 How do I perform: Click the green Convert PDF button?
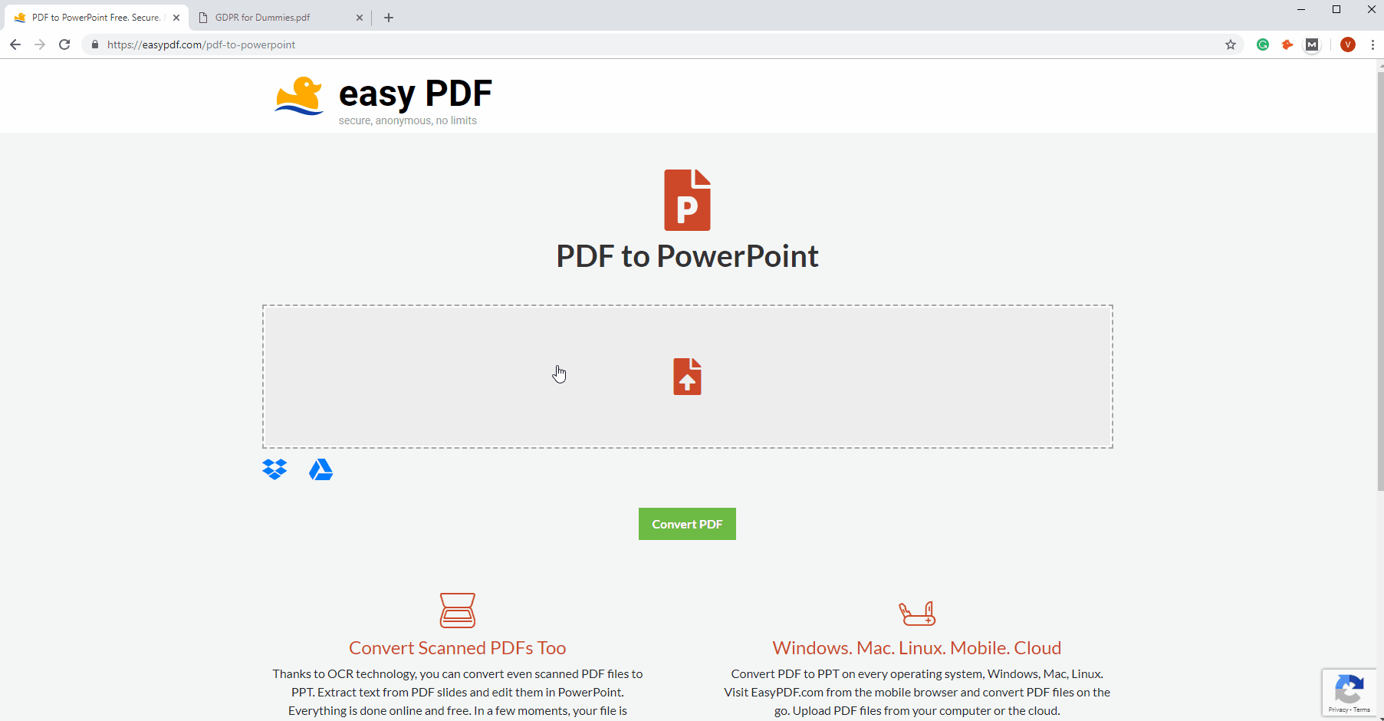pyautogui.click(x=687, y=524)
